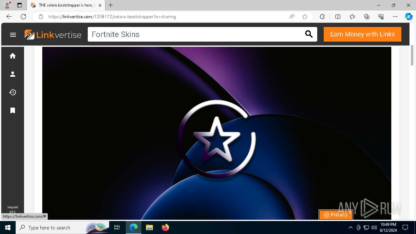
Task: Click the Linkvertise logo
Action: (53, 34)
